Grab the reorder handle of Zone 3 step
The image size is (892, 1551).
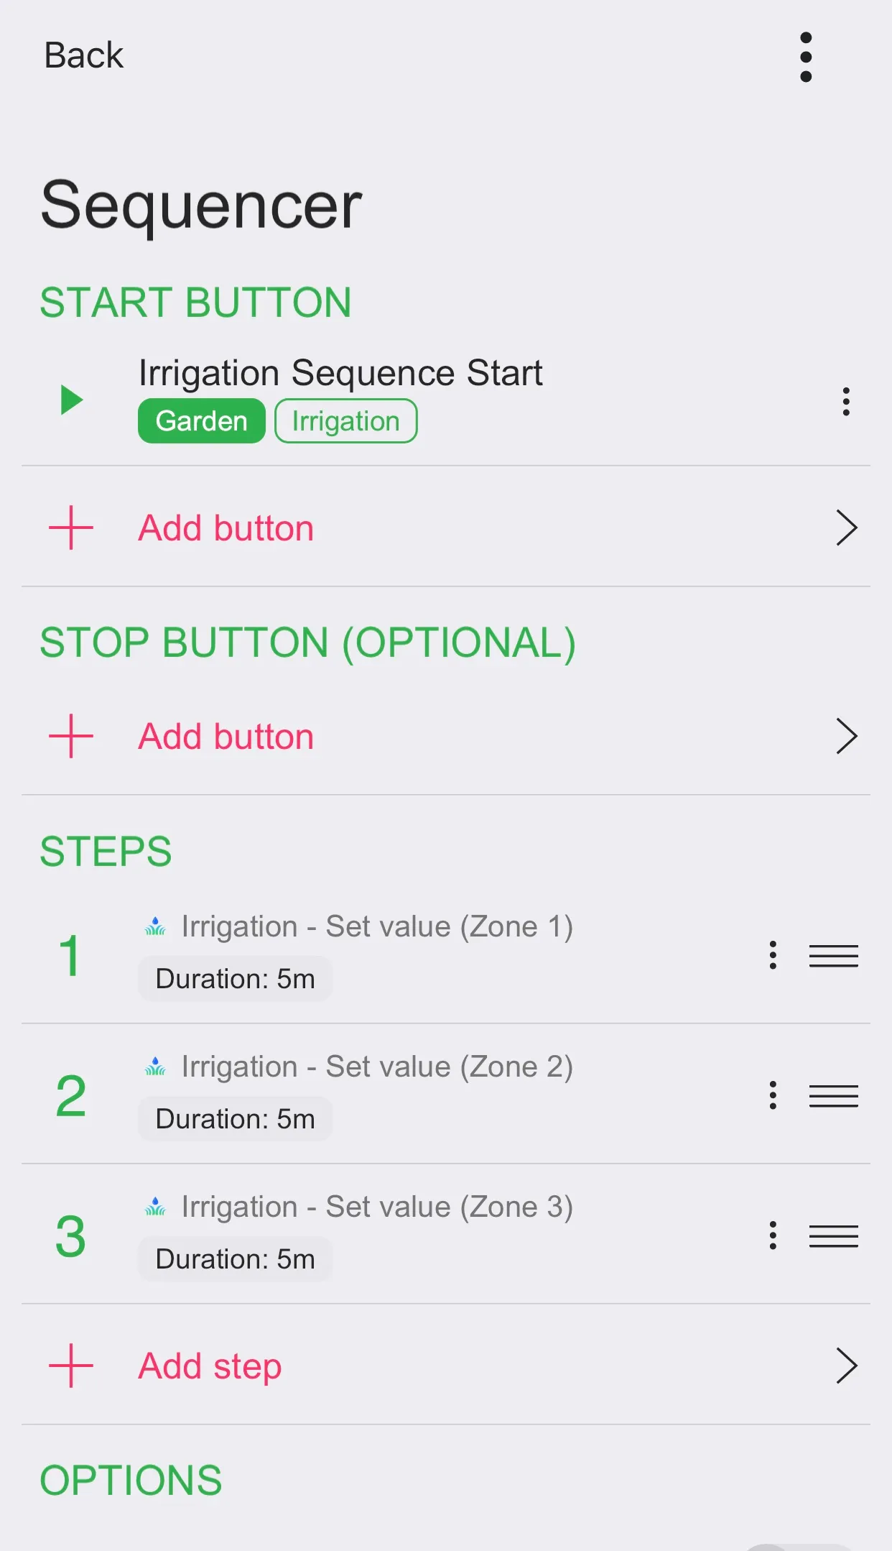coord(833,1236)
